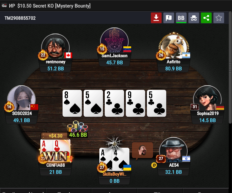232x193 pixels.
Task: Open SOSO2024 player avatar
Action: 21,98
